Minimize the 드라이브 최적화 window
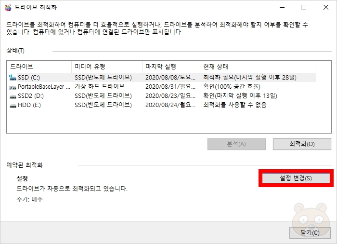 tap(282, 7)
